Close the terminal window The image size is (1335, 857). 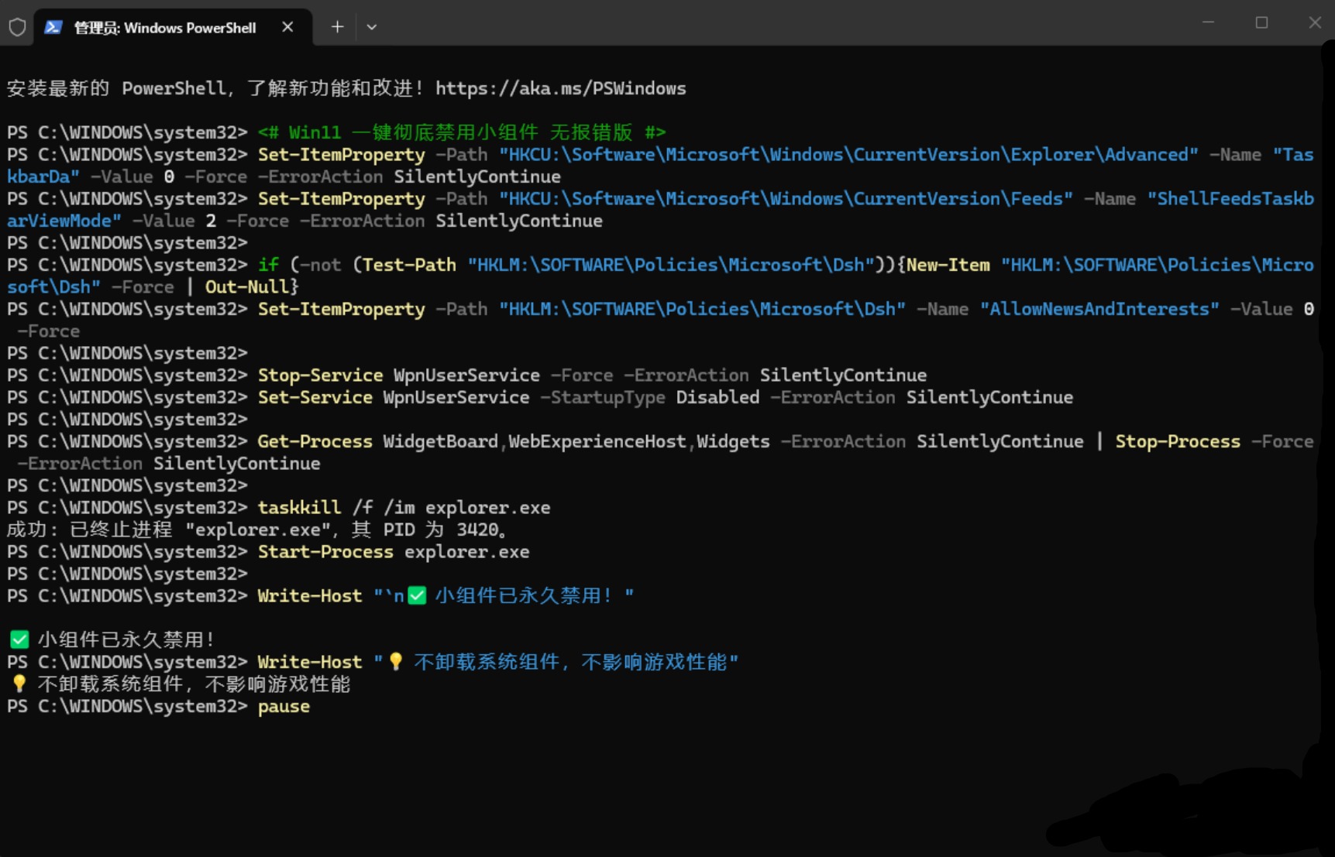(1315, 22)
